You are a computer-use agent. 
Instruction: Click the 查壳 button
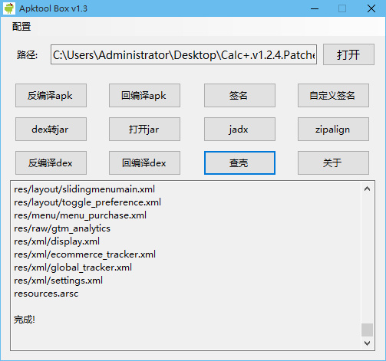[239, 163]
